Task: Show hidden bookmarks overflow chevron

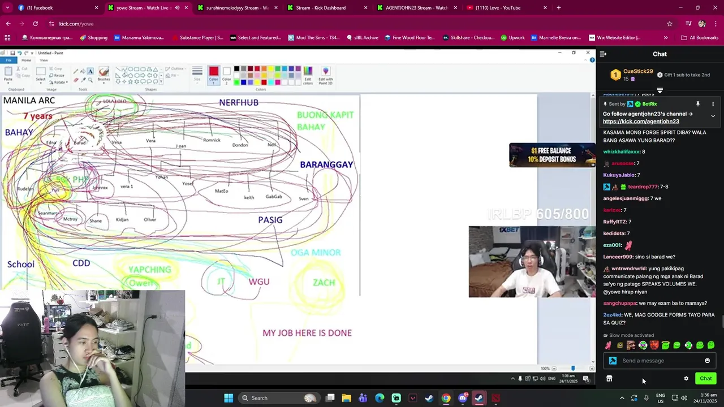Action: (x=666, y=38)
